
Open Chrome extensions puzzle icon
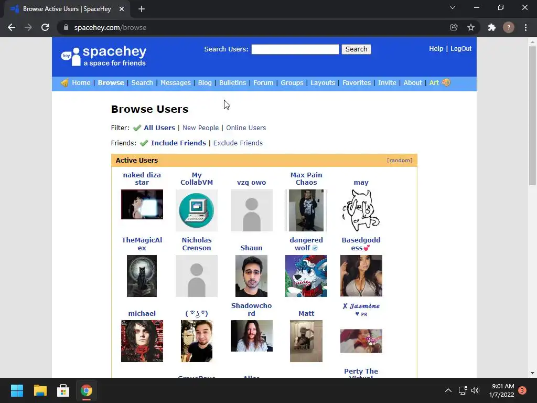492,27
